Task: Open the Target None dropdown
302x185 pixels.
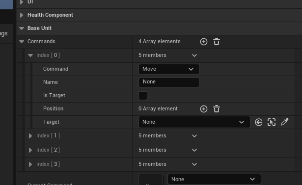Action: tap(194, 122)
